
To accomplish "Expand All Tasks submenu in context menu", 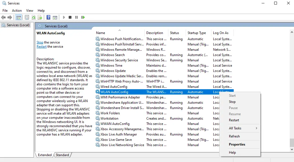I will point(240,128).
